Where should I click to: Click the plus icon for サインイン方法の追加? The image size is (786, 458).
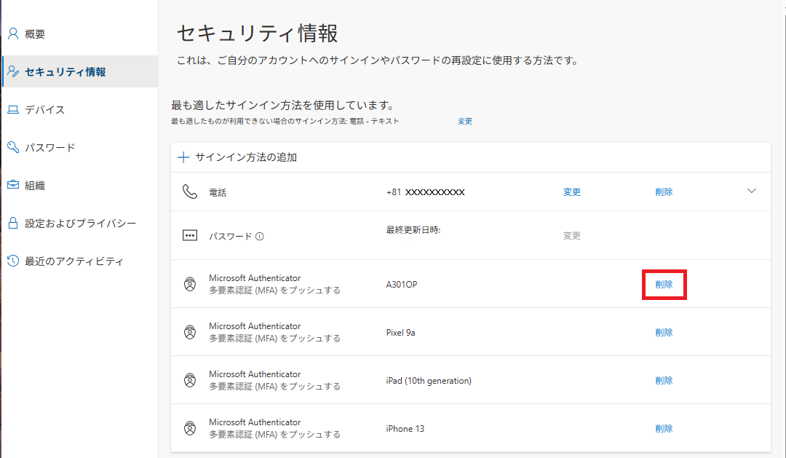point(183,157)
